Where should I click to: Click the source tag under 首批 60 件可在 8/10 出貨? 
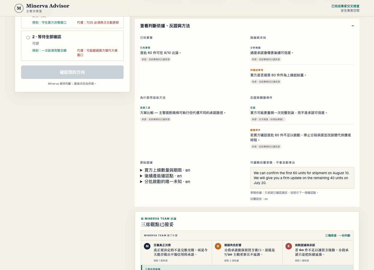[156, 59]
